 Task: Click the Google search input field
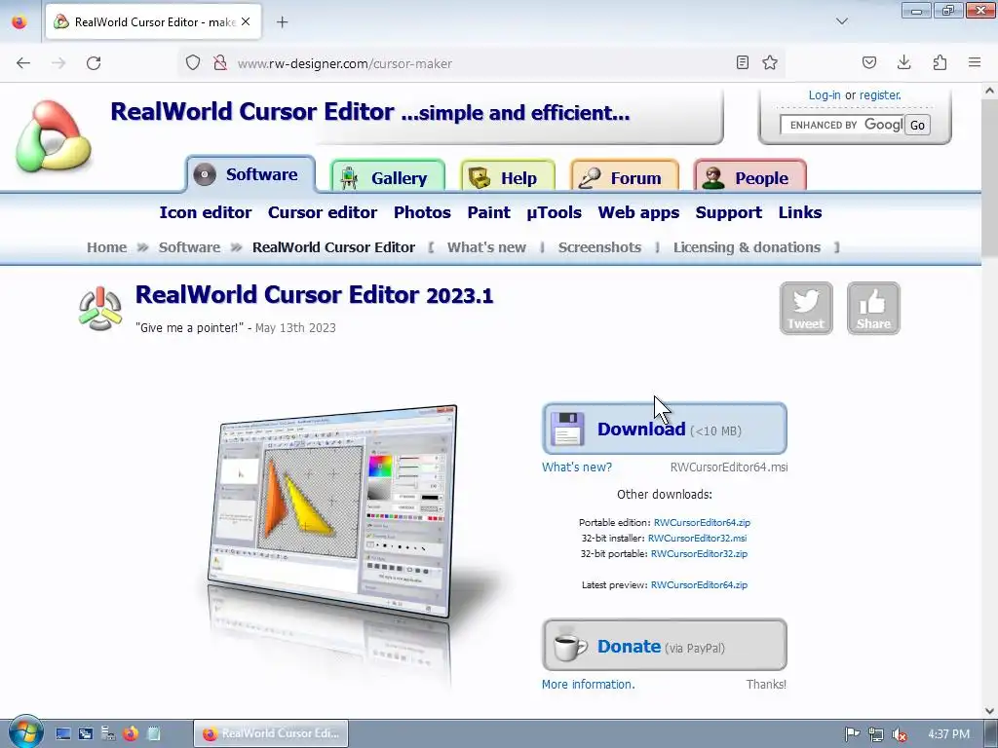click(841, 125)
